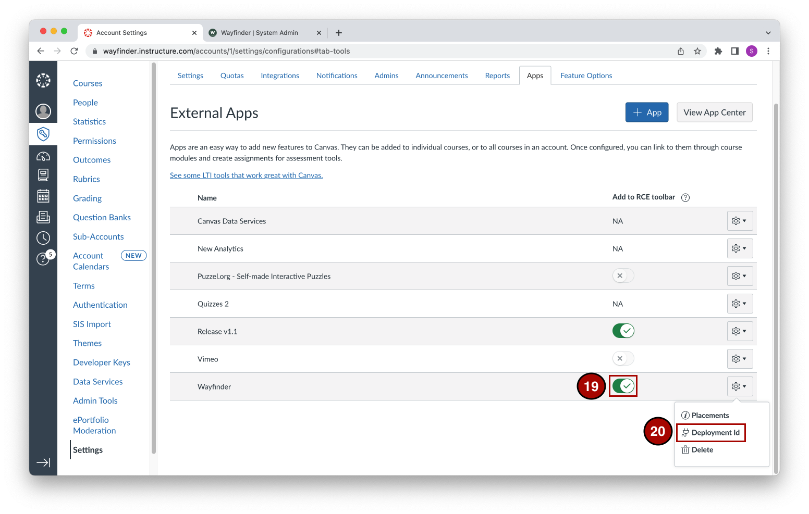Open the Inbox icon in global navigation
809x514 pixels.
43,217
